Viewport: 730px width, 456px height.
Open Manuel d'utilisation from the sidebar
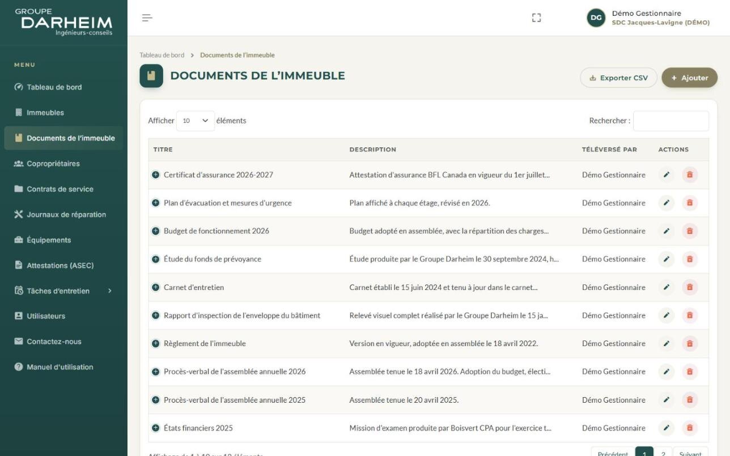pyautogui.click(x=63, y=367)
